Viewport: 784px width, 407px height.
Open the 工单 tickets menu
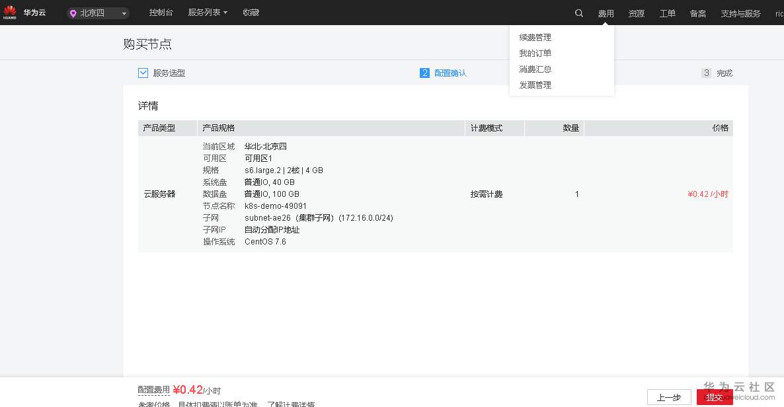click(x=667, y=13)
